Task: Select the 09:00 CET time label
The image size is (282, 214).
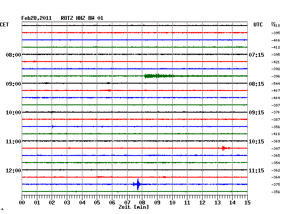Action: pyautogui.click(x=13, y=84)
